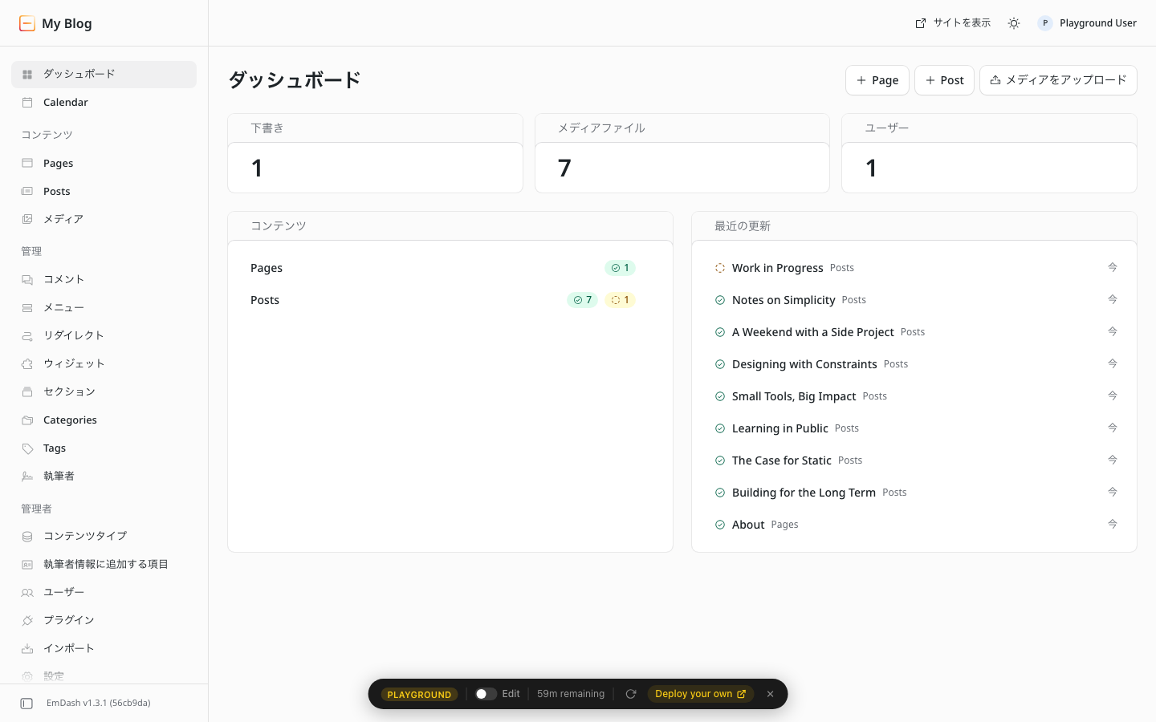
Task: Click the プラグイン plug icon
Action: (27, 620)
